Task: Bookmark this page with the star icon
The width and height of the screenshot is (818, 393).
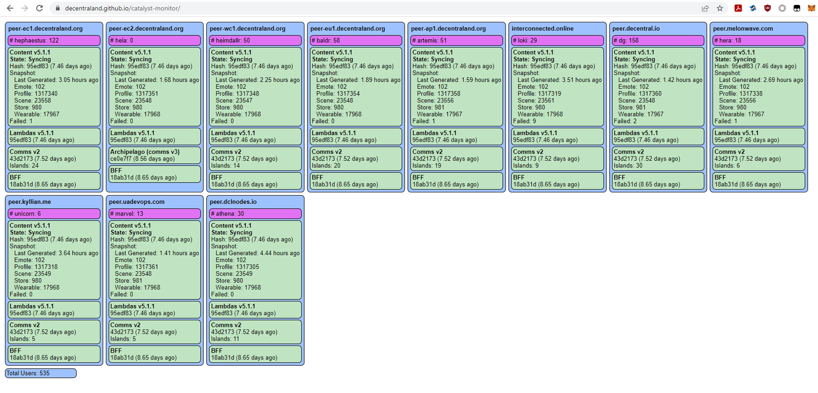Action: [720, 8]
